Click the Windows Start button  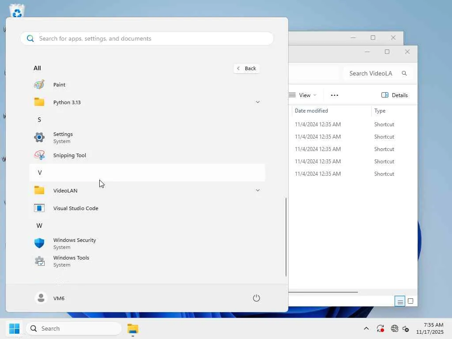click(x=14, y=328)
